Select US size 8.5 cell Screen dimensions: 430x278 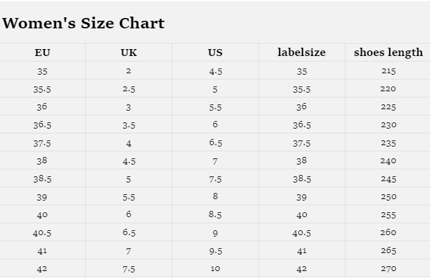tap(215, 214)
